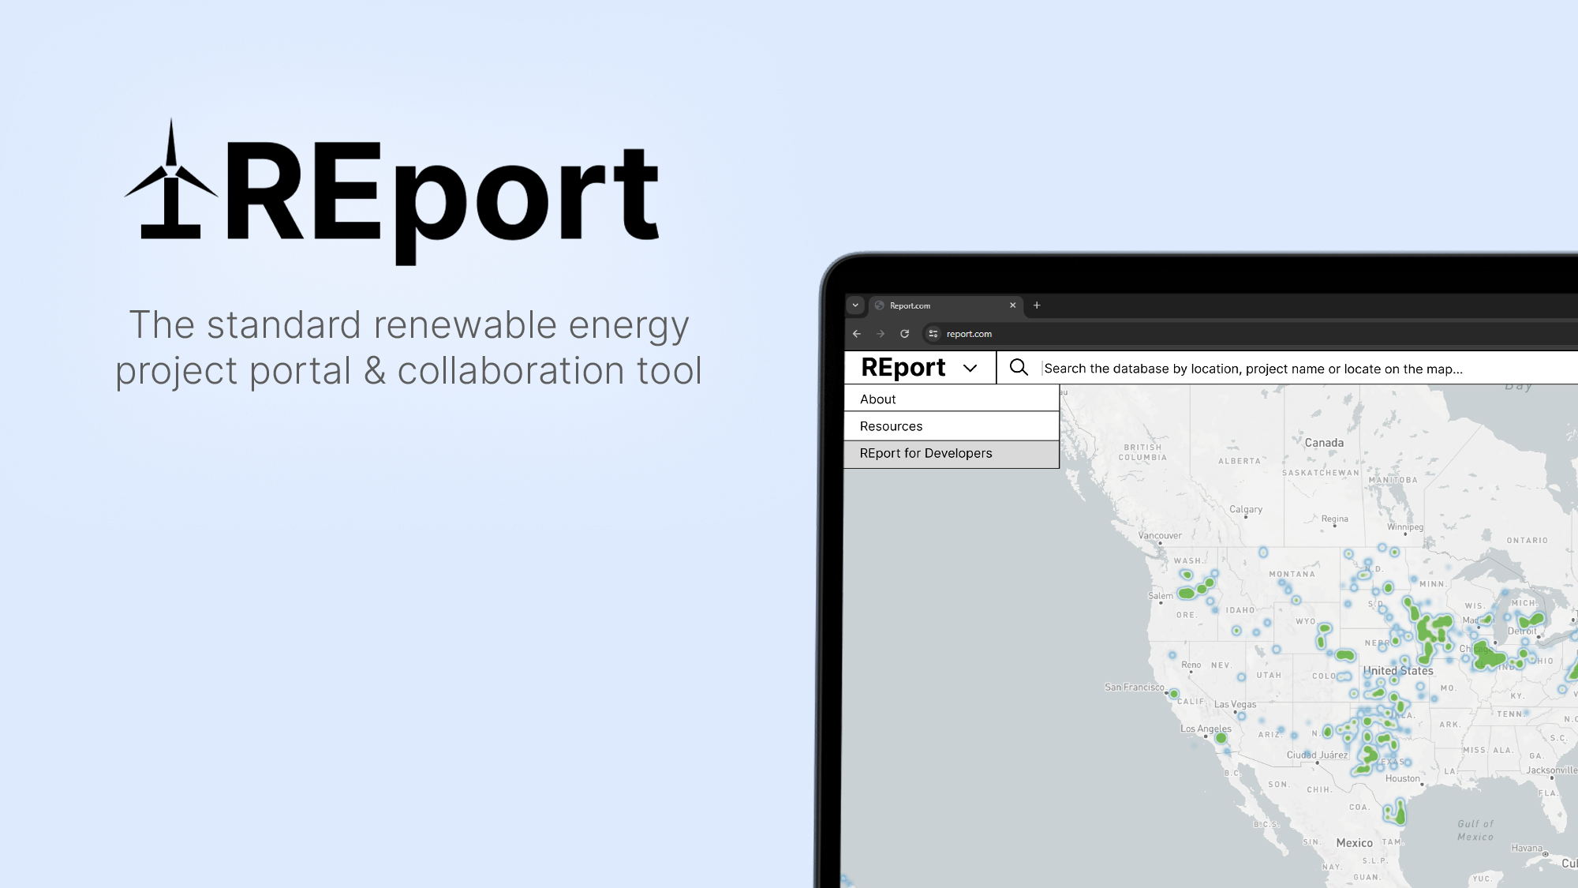
Task: Click the report.com address bar URL
Action: coord(969,334)
